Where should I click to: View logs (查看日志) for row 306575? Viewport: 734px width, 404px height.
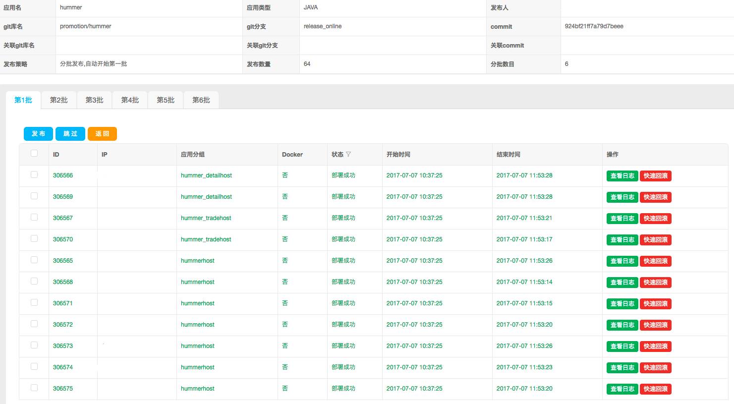(622, 389)
